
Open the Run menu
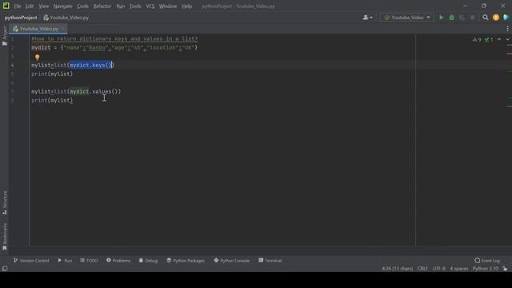coord(121,6)
